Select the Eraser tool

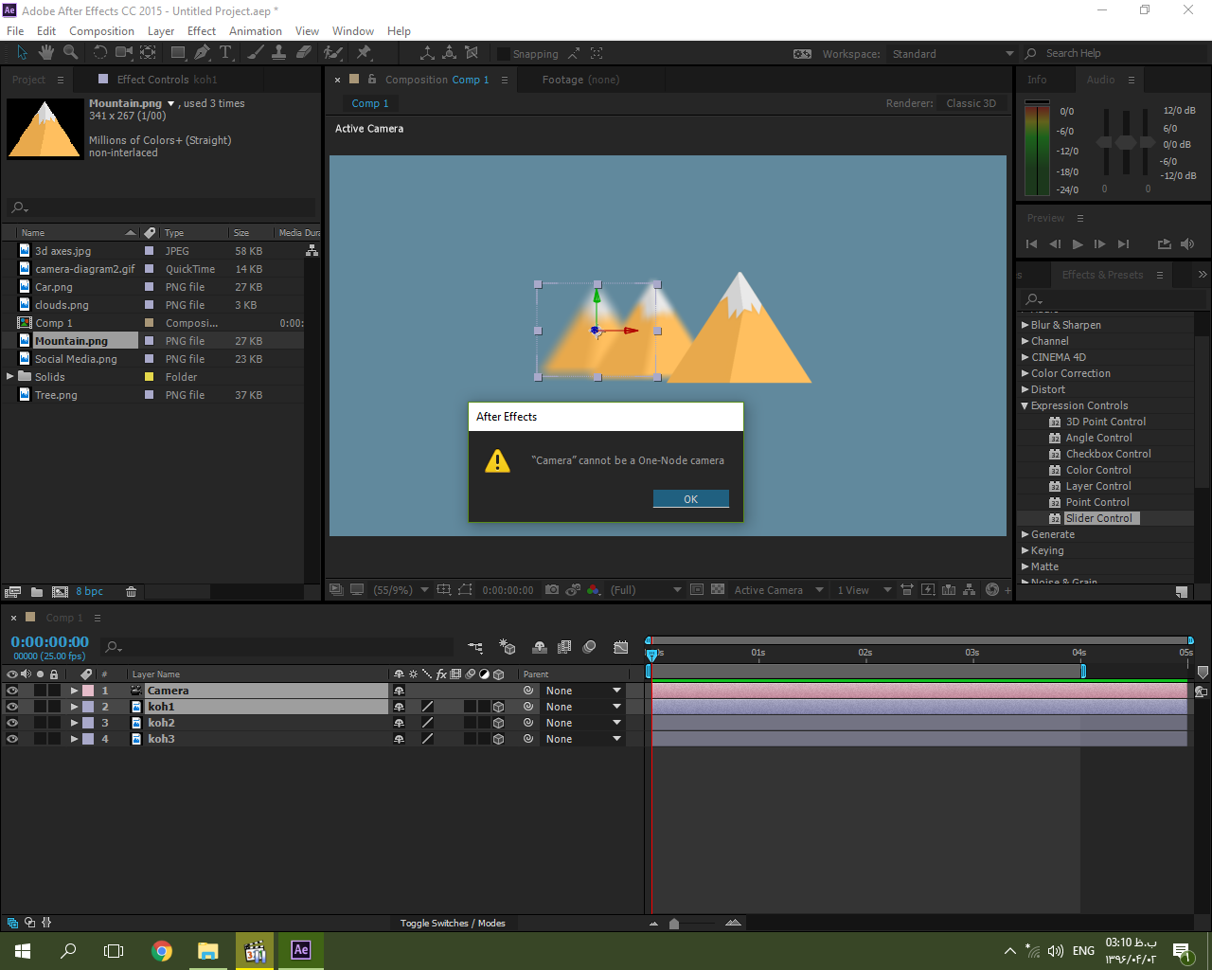(x=304, y=53)
